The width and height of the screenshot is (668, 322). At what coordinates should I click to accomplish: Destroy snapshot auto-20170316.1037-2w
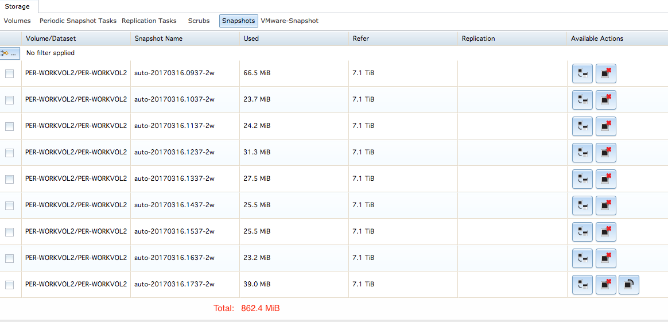[x=606, y=100]
